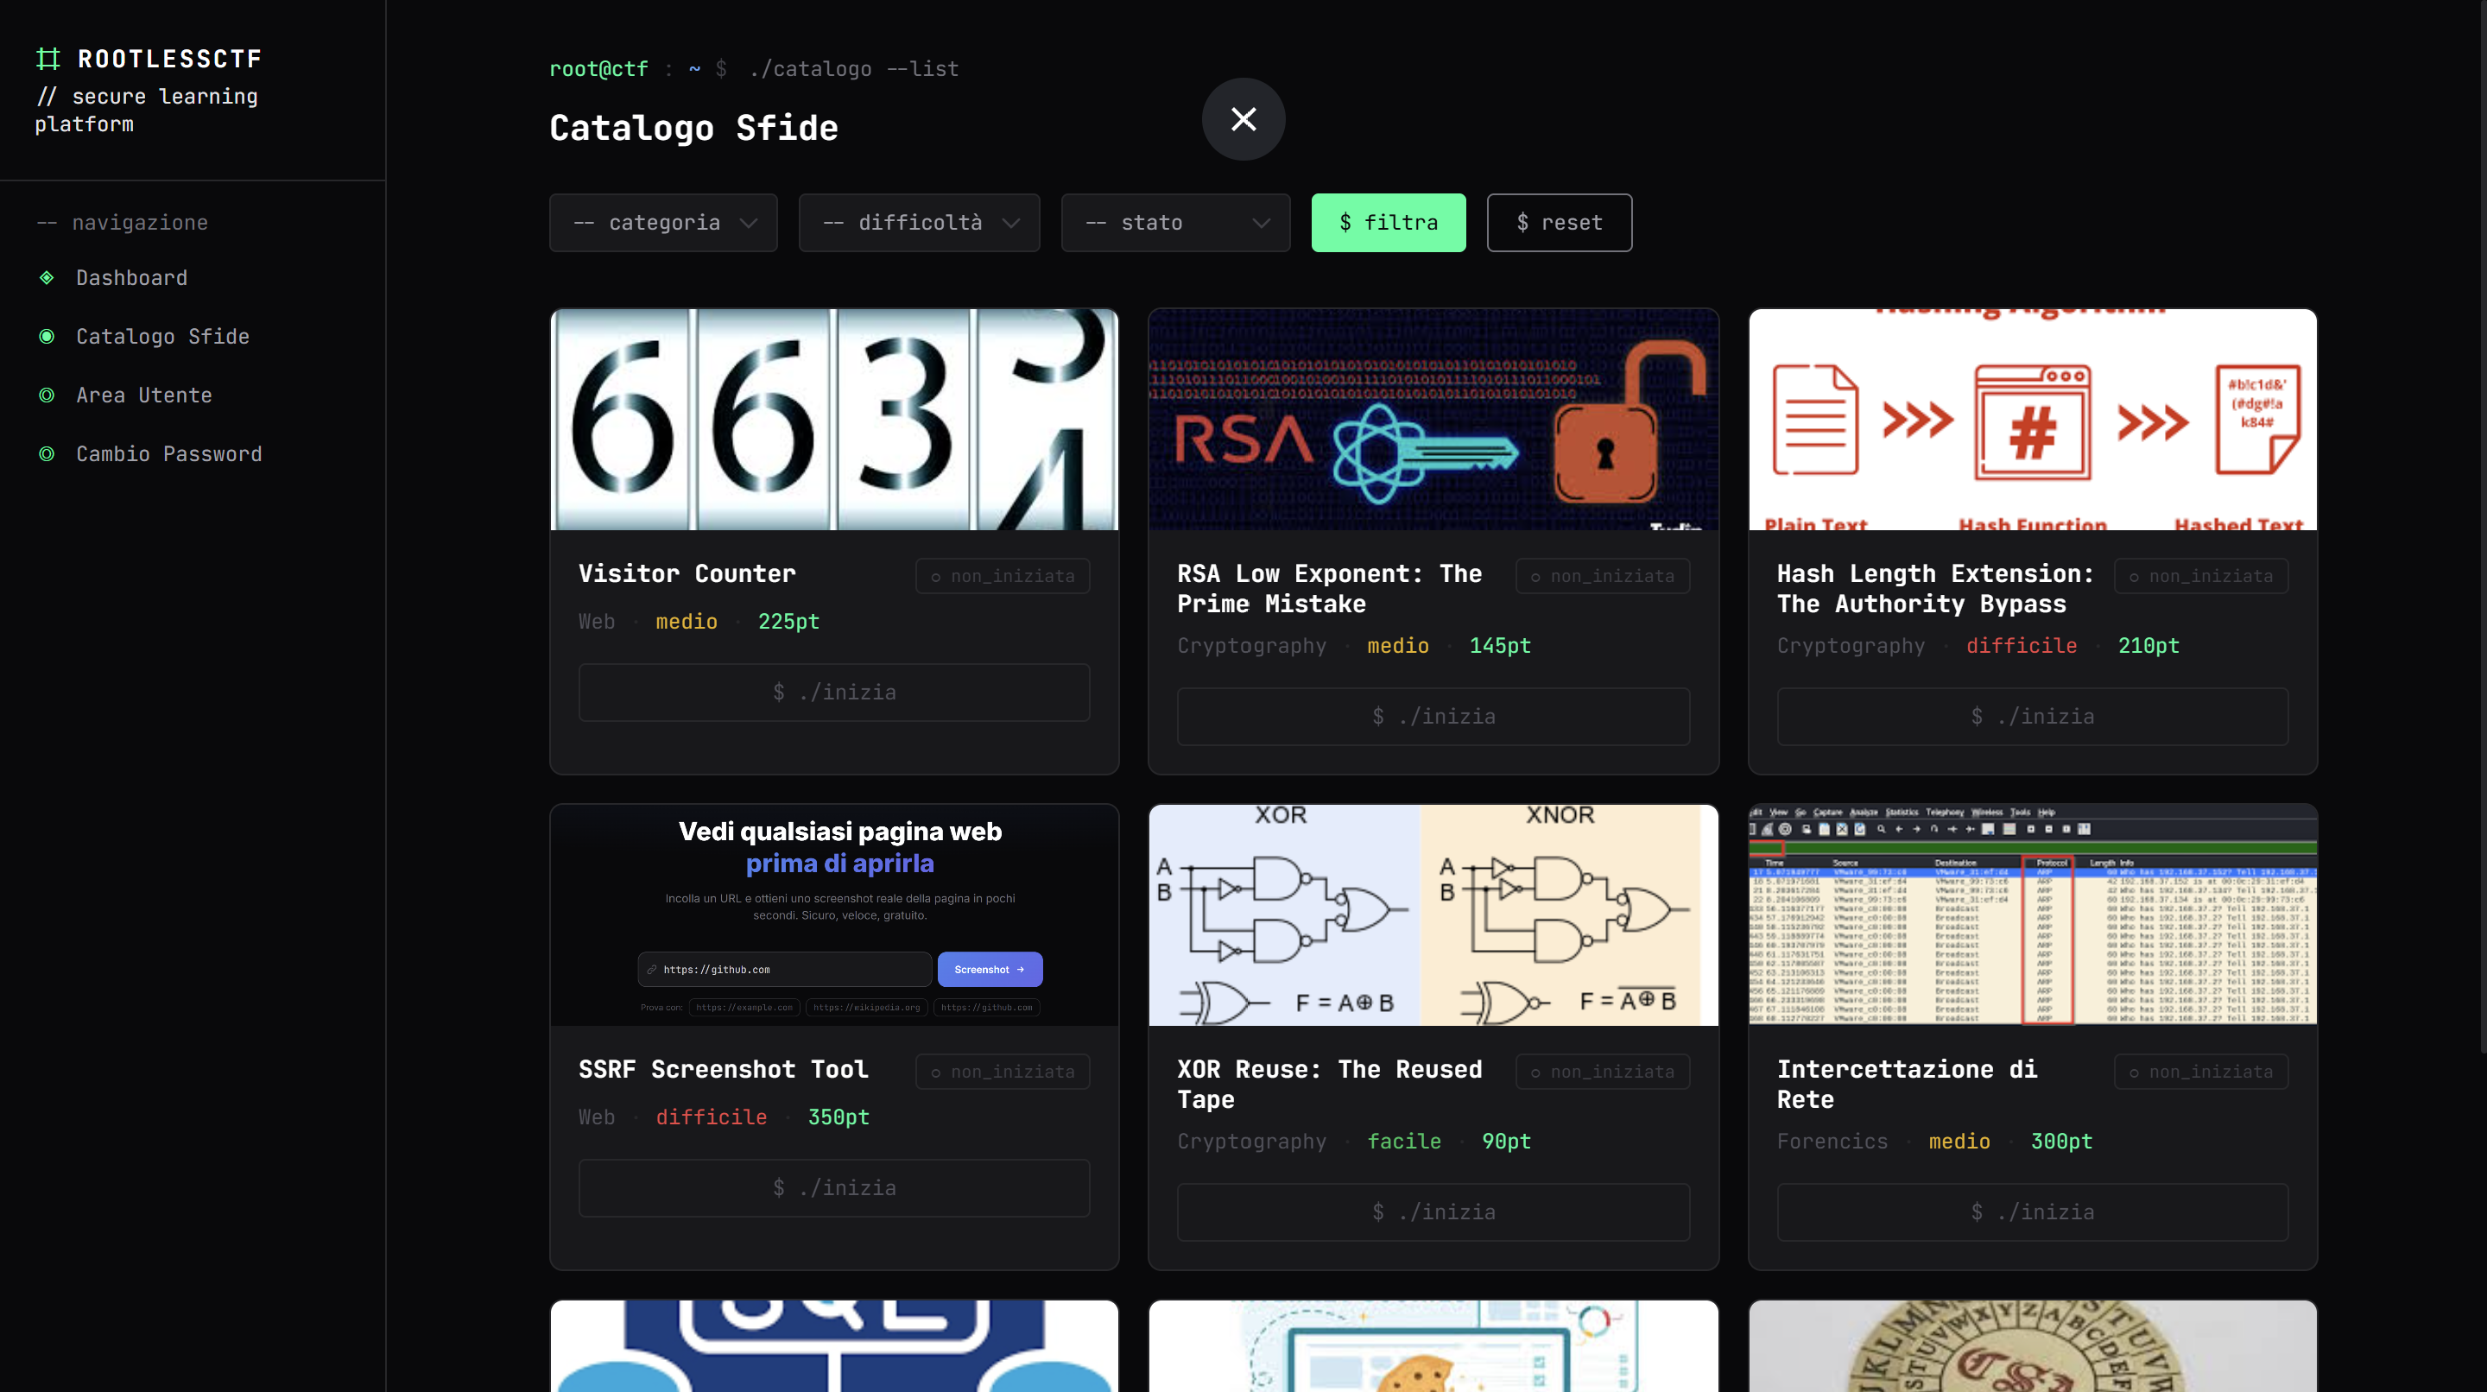Screen dimensions: 2487x1392
Task: Click the 90pt value on XOR card
Action: click(x=1506, y=1142)
